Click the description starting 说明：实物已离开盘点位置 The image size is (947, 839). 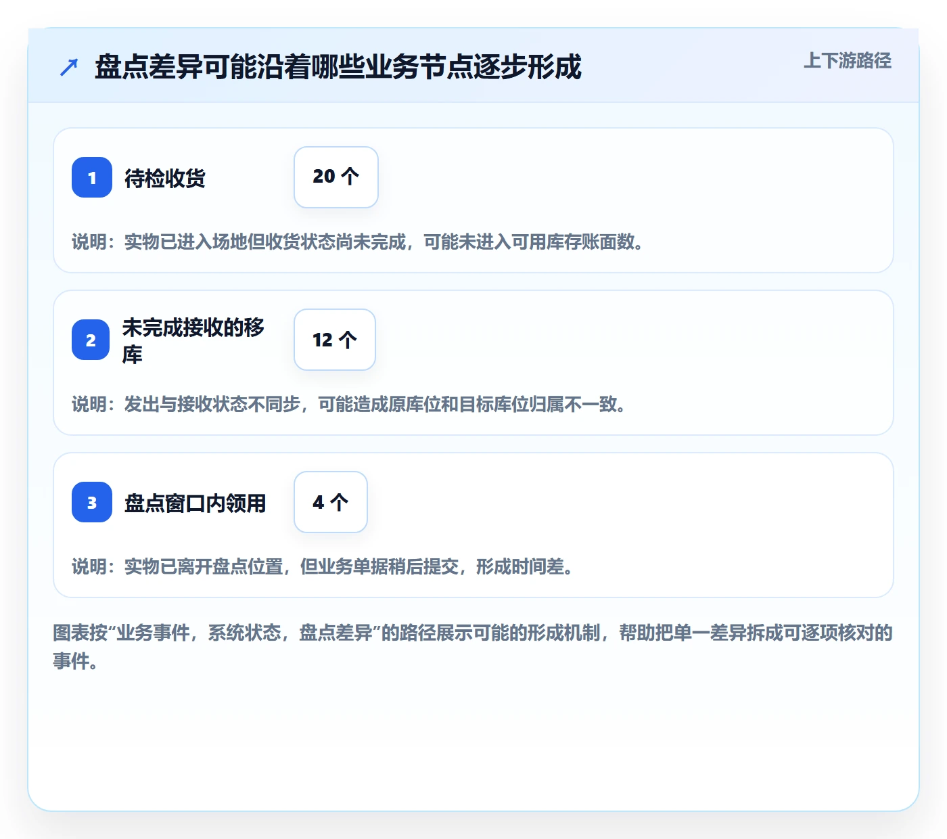323,566
